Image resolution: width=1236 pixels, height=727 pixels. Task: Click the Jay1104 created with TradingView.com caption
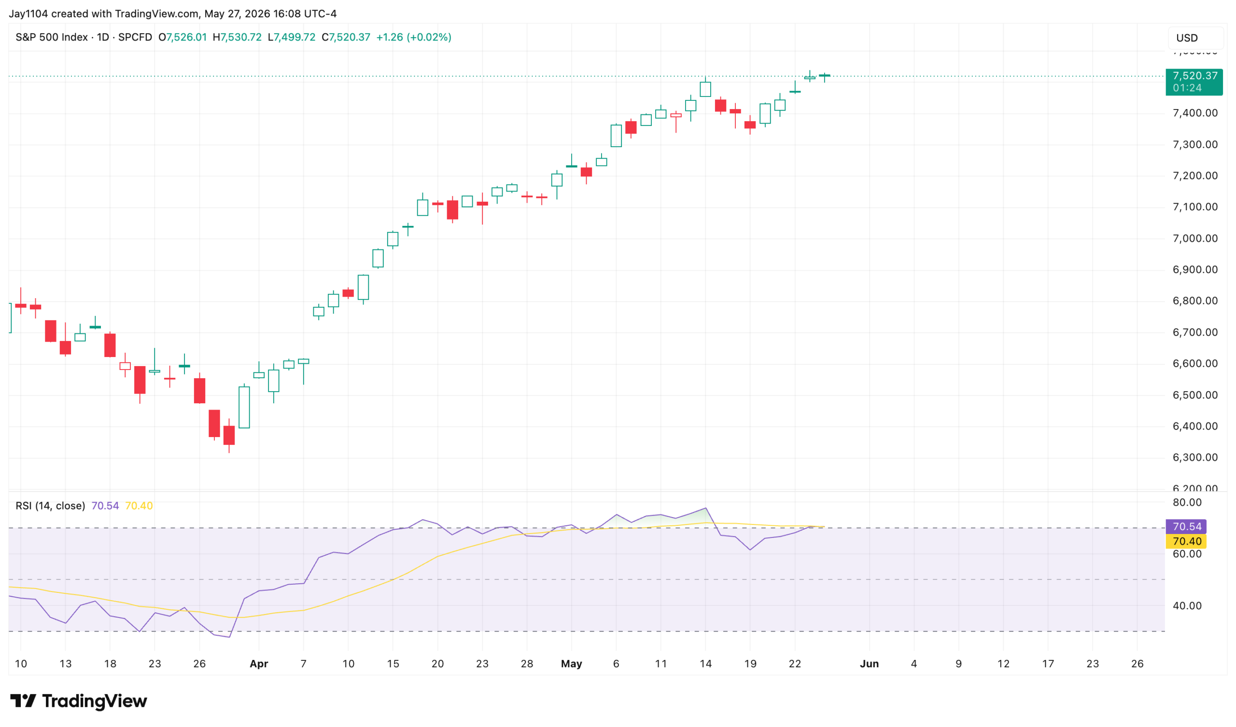pyautogui.click(x=173, y=14)
